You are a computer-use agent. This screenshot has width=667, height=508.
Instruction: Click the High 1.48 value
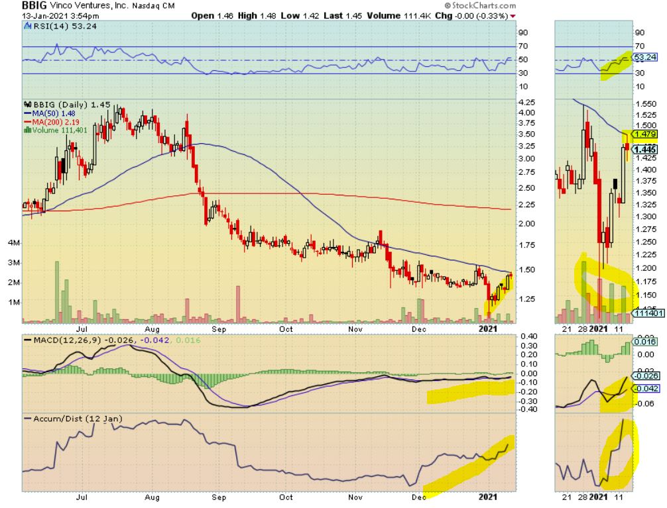pos(257,16)
